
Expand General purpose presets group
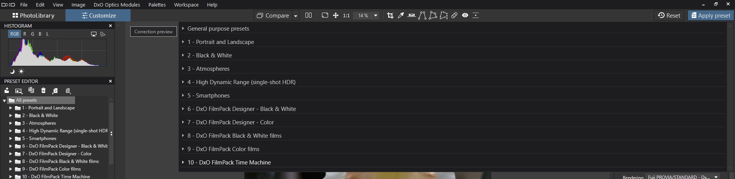(183, 29)
